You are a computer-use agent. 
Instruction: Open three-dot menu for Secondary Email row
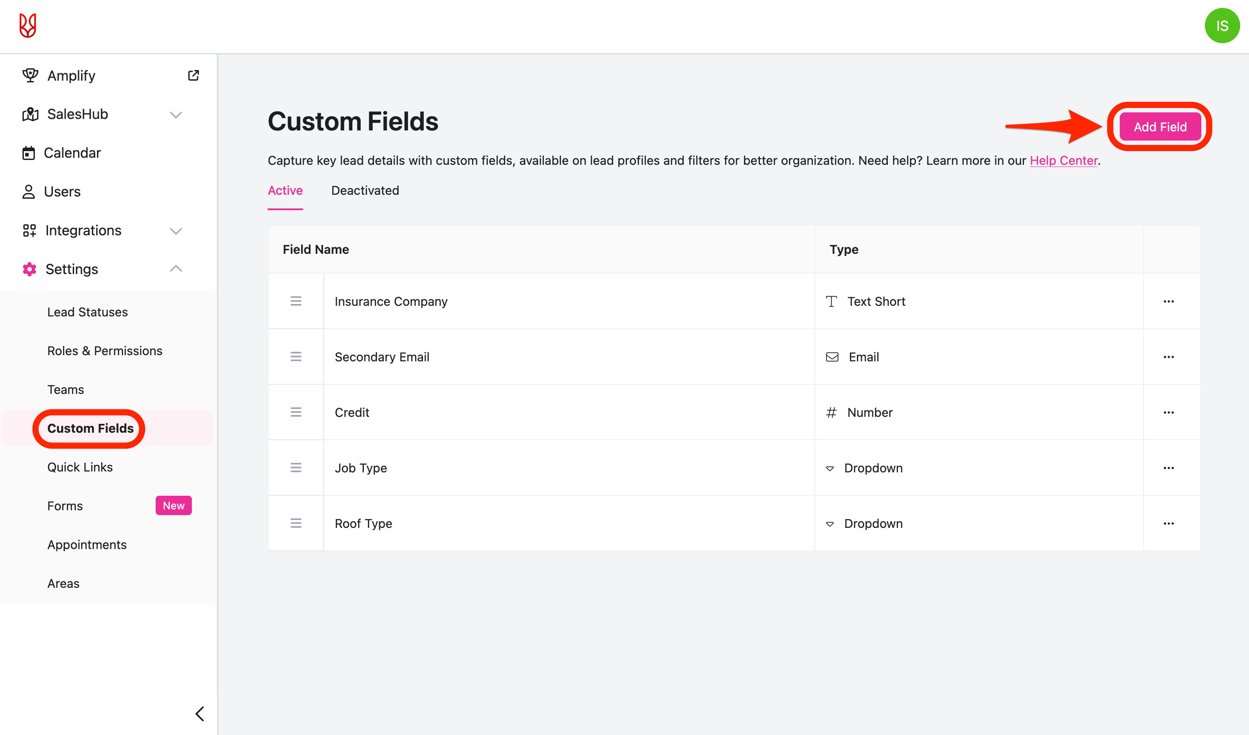(1168, 357)
